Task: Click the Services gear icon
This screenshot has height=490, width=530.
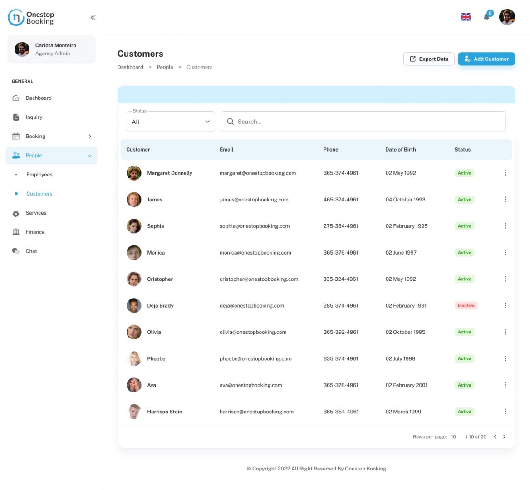Action: click(x=16, y=213)
